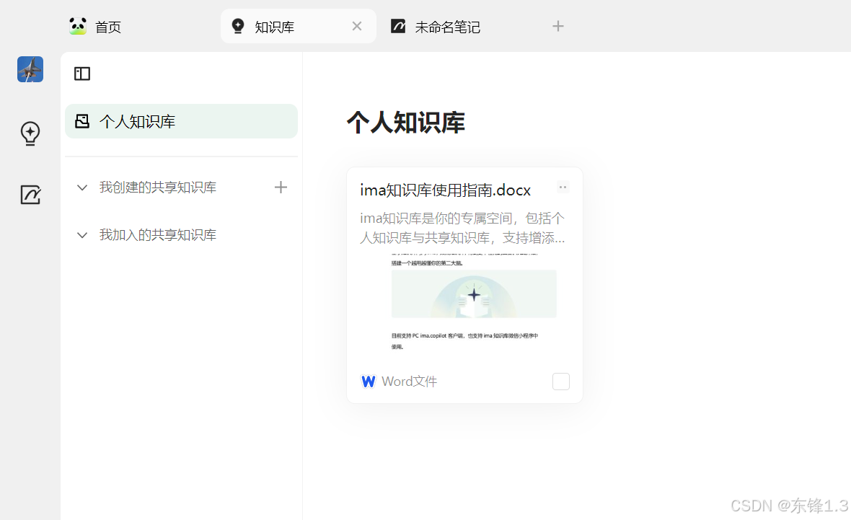Create a new shared knowledge base with plus
Image resolution: width=851 pixels, height=520 pixels.
point(281,188)
